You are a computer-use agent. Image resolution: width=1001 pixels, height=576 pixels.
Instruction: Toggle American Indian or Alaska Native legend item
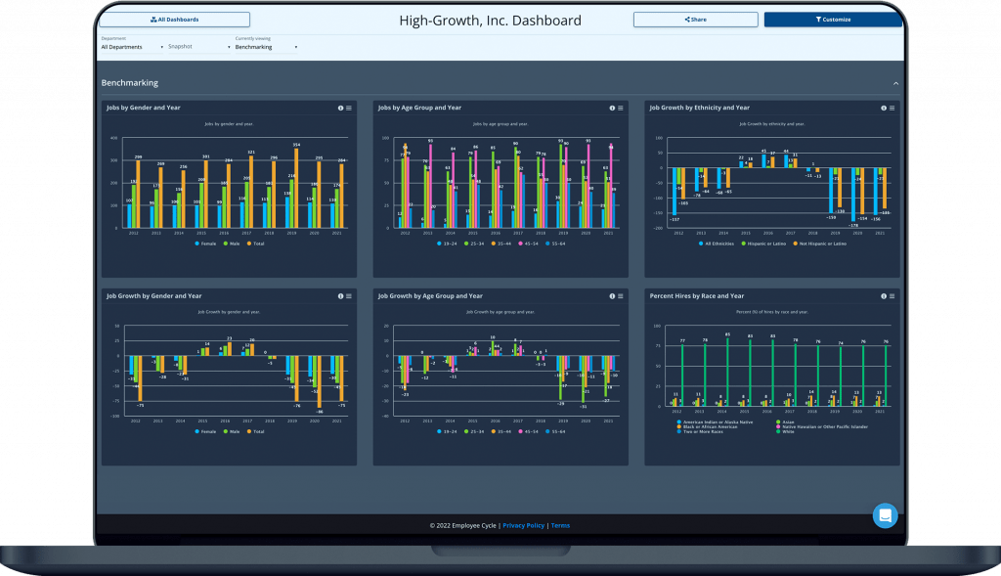point(715,422)
